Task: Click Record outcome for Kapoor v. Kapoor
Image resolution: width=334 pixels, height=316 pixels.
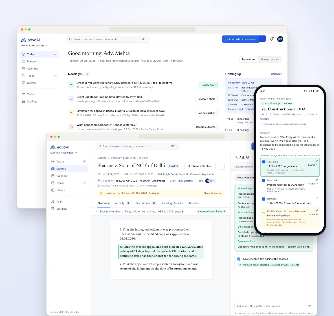Action: 206,127
